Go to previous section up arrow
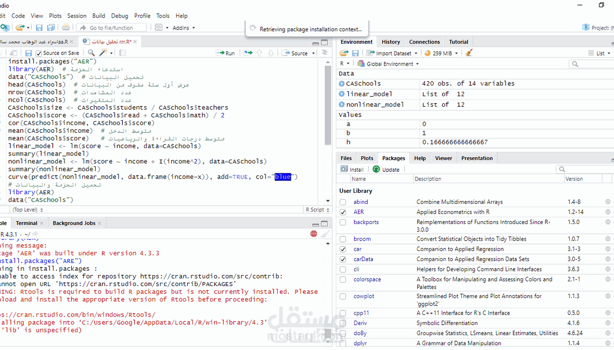The height and width of the screenshot is (350, 614). click(259, 53)
